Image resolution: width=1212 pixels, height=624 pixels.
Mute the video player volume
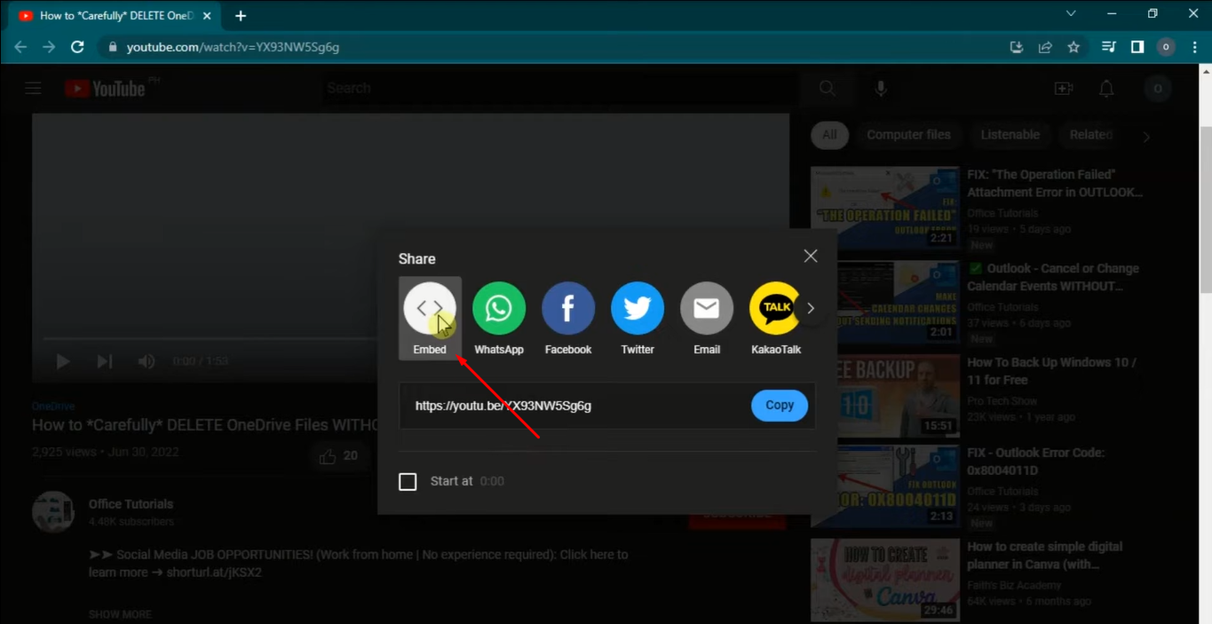coord(146,360)
